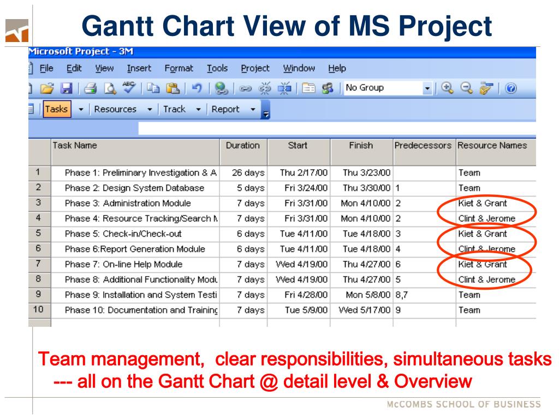Viewport: 559px width, 419px height.
Task: Select the Phase 7: On-line Help Module cell
Action: pos(135,265)
